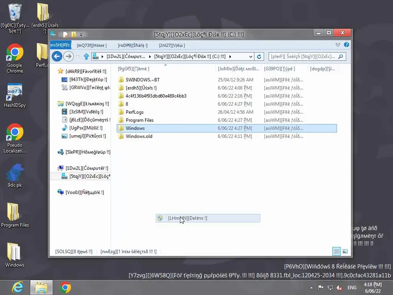The image size is (393, 295).
Task: Select Delete in the context menu
Action: click(208, 218)
